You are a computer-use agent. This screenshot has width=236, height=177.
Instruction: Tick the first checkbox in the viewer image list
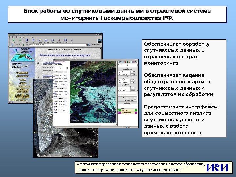[54, 75]
